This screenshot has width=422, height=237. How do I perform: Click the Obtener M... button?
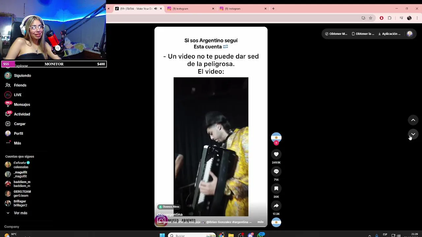point(336,34)
